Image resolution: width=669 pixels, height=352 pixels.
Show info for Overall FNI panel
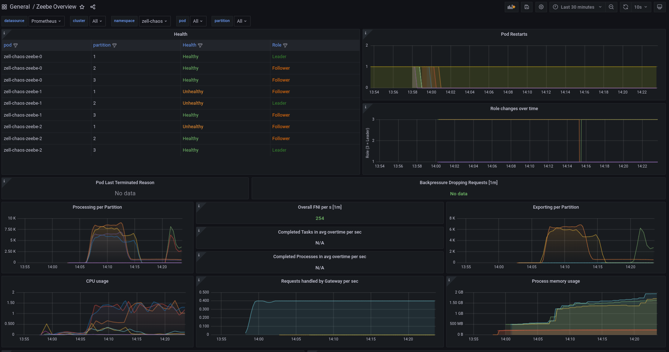coord(199,206)
